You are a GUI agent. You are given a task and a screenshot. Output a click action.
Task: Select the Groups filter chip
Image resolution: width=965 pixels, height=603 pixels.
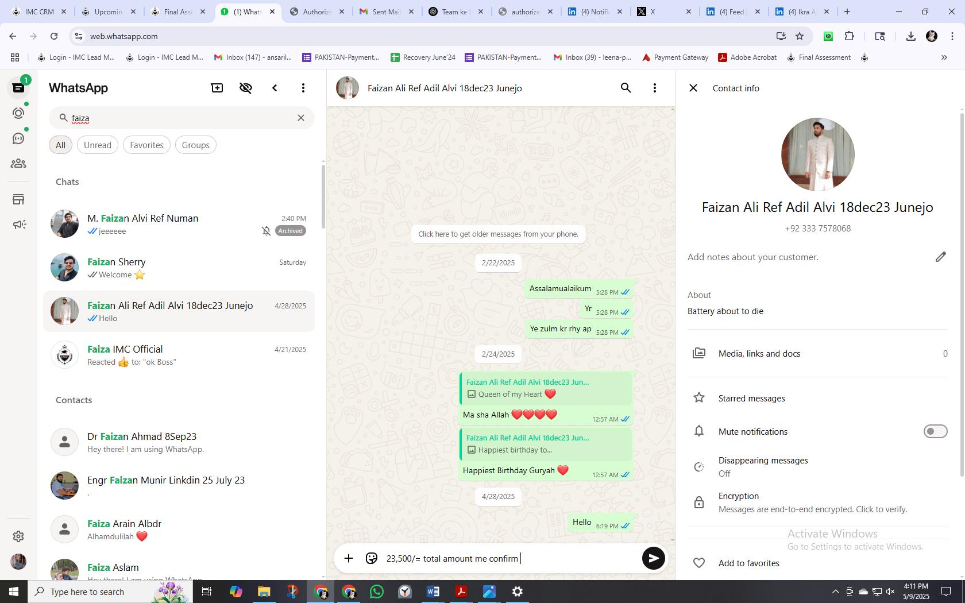point(195,145)
